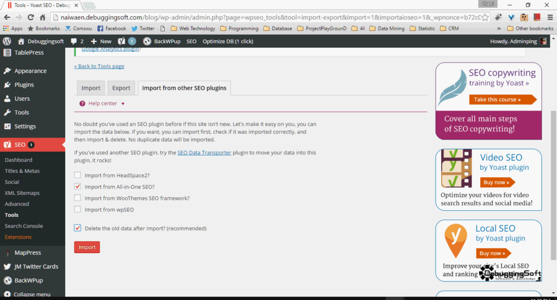
Task: Click the browser forward arrow
Action: point(19,17)
